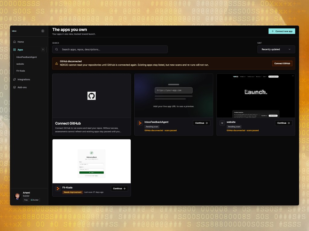Viewport: 309px width, 231px height.
Task: Click GitHub disconnected status under InboxFeedbackAgent
Action: coord(161,131)
